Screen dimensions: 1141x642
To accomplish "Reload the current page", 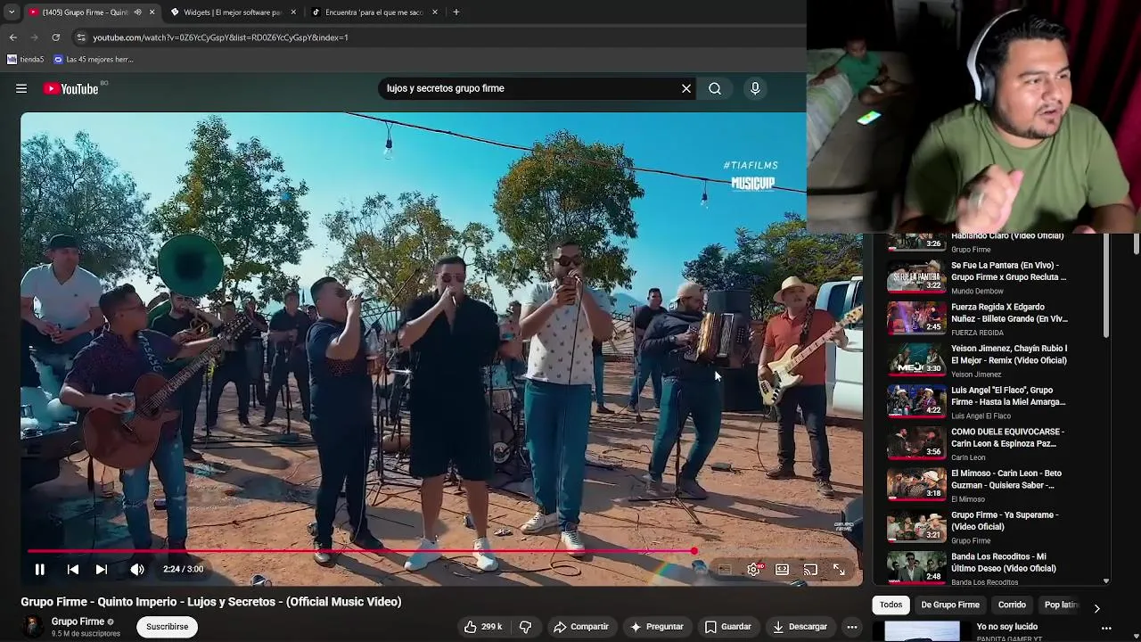I will 56,37.
